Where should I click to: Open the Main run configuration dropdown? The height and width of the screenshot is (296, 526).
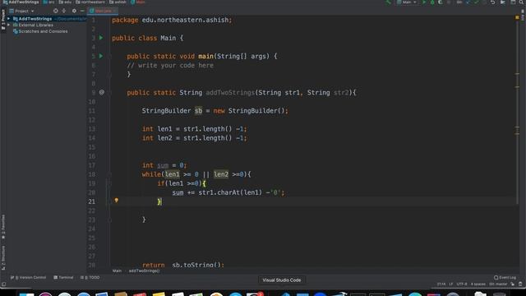click(407, 2)
